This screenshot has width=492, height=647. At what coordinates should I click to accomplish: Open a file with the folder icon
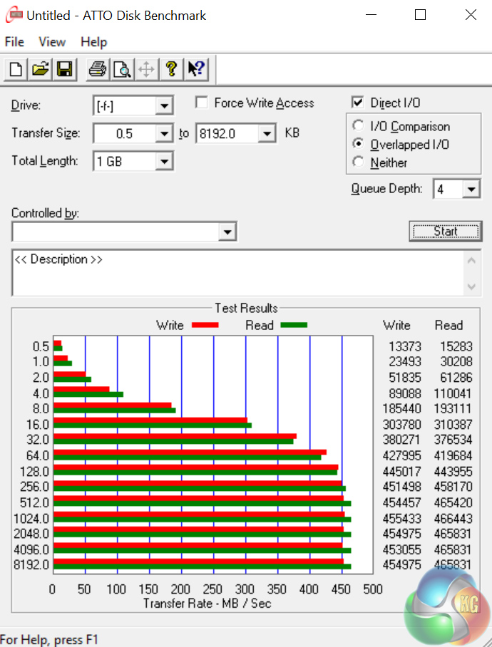(40, 69)
